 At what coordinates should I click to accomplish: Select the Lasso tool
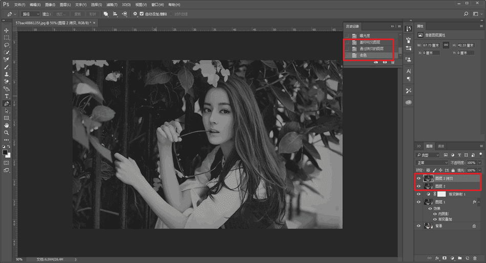tap(7, 45)
